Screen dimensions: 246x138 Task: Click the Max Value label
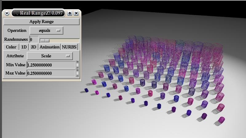click(15, 73)
